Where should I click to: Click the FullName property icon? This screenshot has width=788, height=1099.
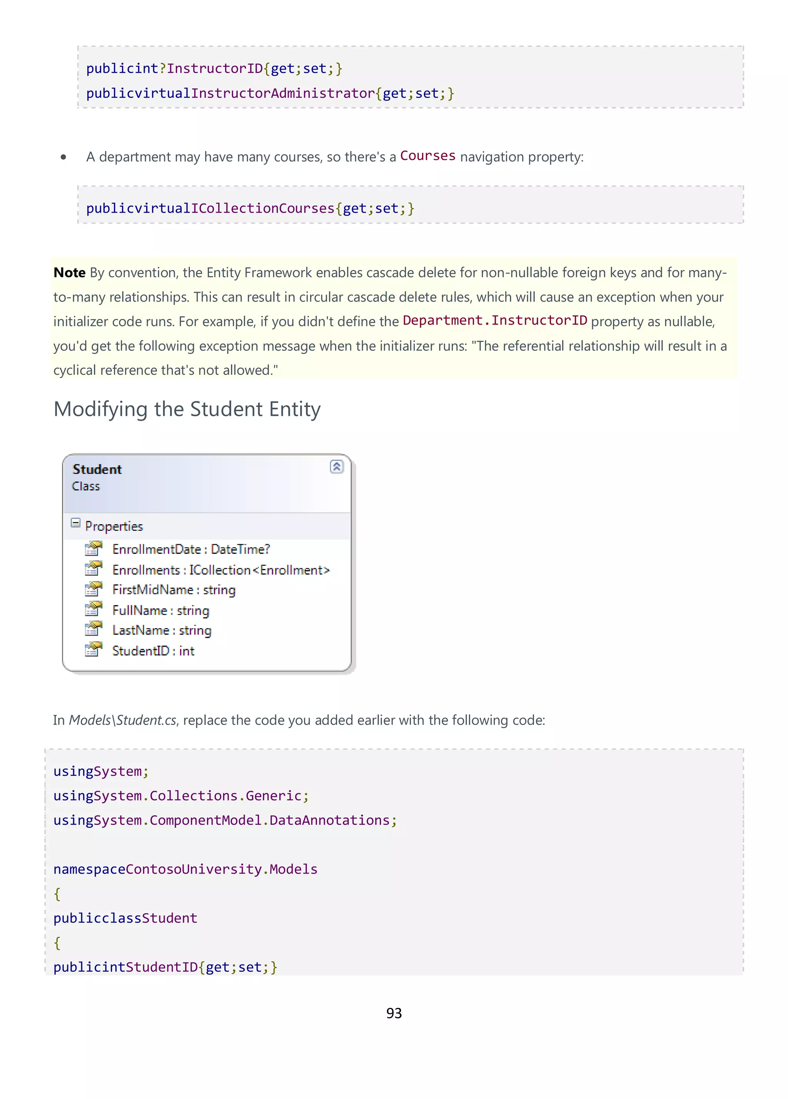click(93, 609)
